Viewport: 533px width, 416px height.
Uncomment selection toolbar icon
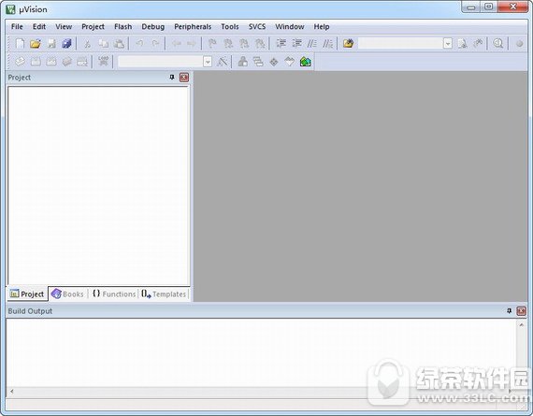click(x=327, y=44)
